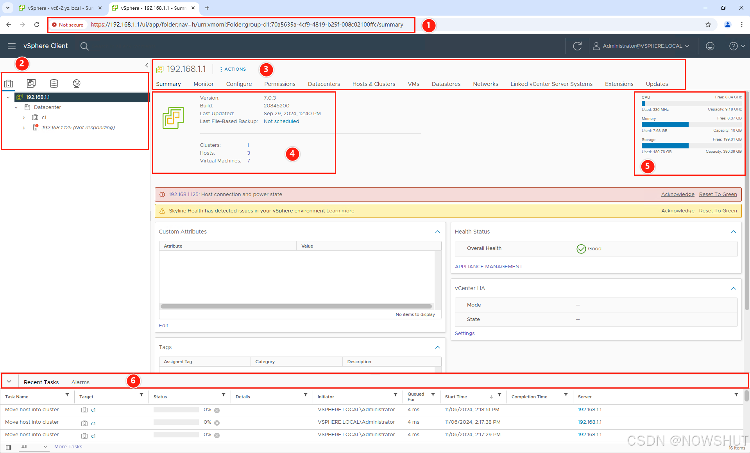Click the Not scheduled backup link

[281, 121]
